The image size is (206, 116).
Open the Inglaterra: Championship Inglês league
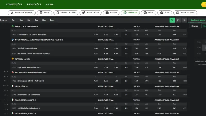[x=30, y=73]
